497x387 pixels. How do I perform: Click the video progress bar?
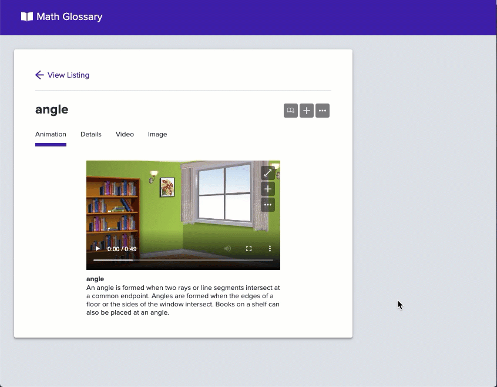[183, 260]
